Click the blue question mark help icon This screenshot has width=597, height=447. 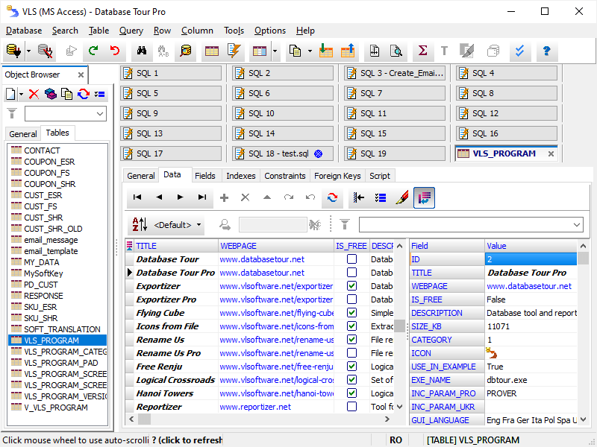546,51
